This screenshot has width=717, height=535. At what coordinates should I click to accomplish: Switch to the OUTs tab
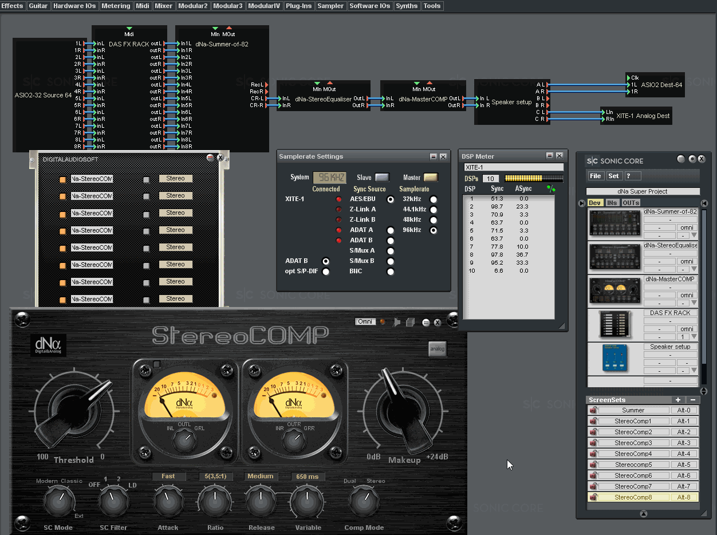(631, 203)
